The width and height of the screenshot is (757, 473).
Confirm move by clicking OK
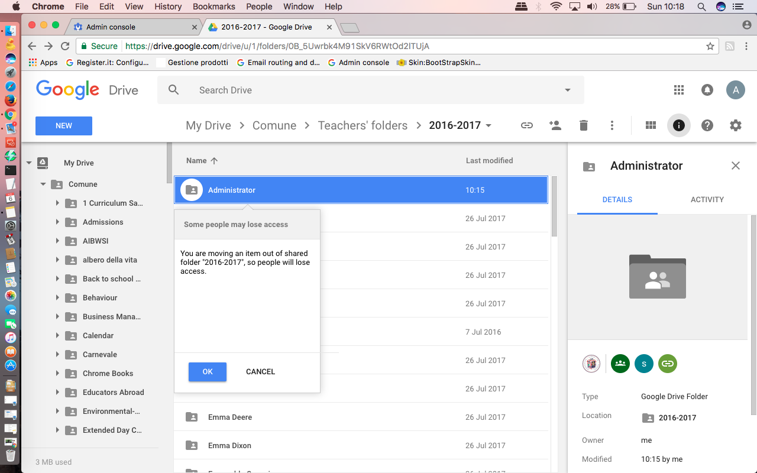pos(208,372)
